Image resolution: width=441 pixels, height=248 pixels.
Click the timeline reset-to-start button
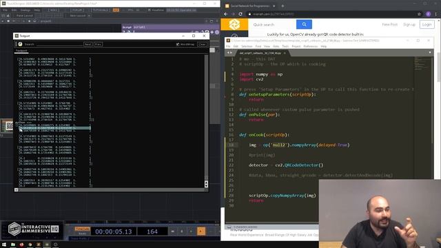click(173, 231)
